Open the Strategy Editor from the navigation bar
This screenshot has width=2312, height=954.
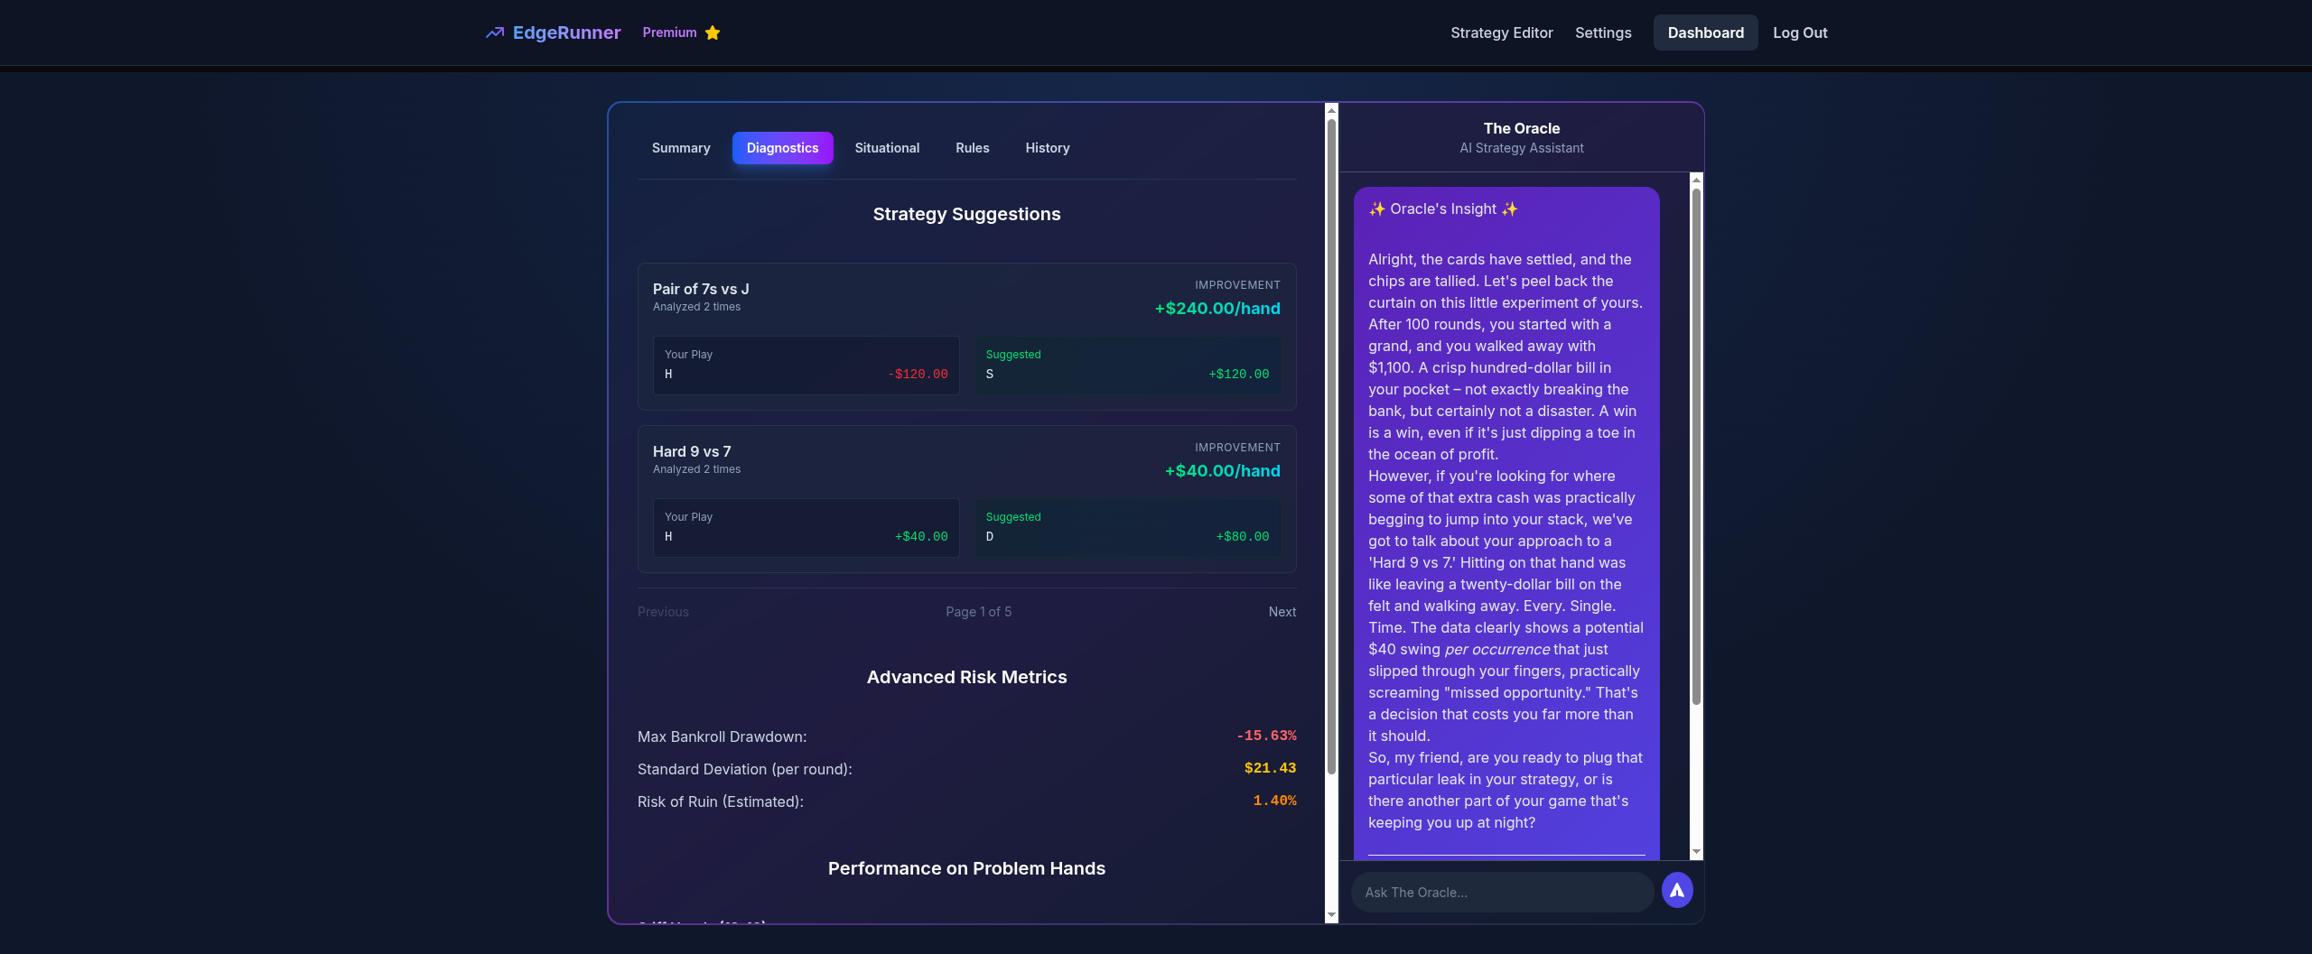pyautogui.click(x=1501, y=32)
